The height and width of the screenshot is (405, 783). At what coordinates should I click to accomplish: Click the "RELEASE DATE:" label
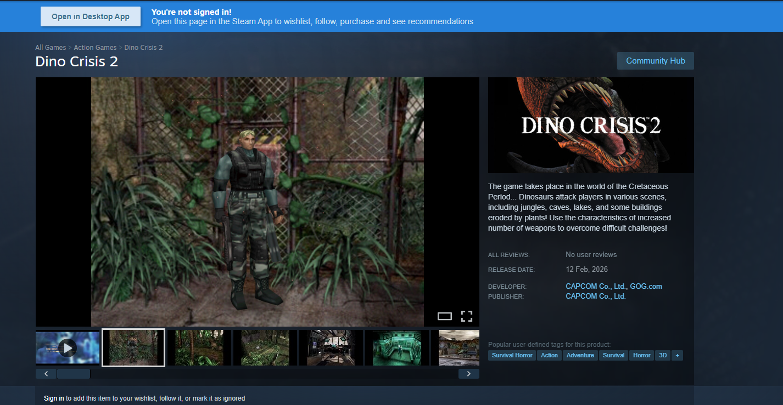pyautogui.click(x=511, y=270)
